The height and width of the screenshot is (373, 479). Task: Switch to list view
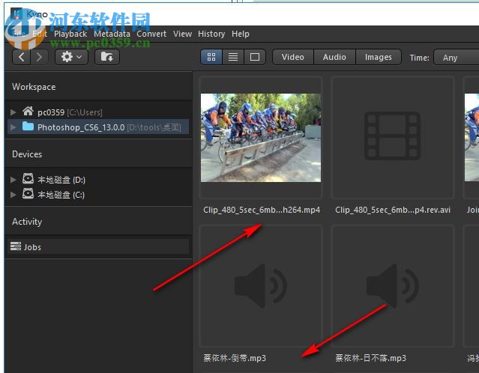[x=233, y=57]
